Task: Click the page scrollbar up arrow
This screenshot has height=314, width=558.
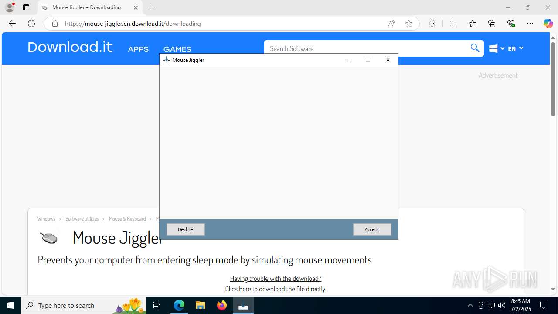Action: coord(553,38)
